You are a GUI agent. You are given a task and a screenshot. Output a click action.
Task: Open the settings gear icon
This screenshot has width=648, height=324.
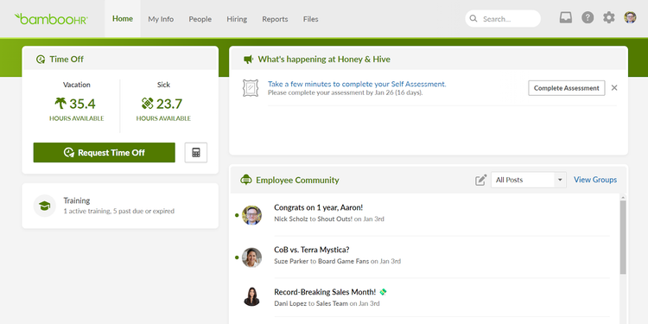point(609,18)
